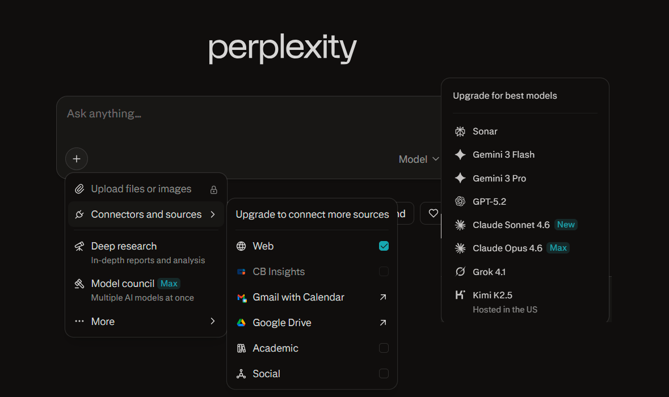Open Gmail with Calendar external link arrow
669x397 pixels.
384,297
